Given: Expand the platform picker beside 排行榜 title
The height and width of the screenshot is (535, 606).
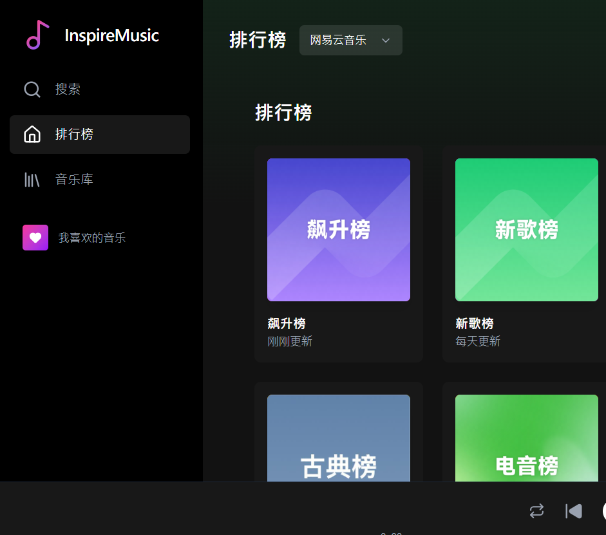Looking at the screenshot, I should 350,40.
